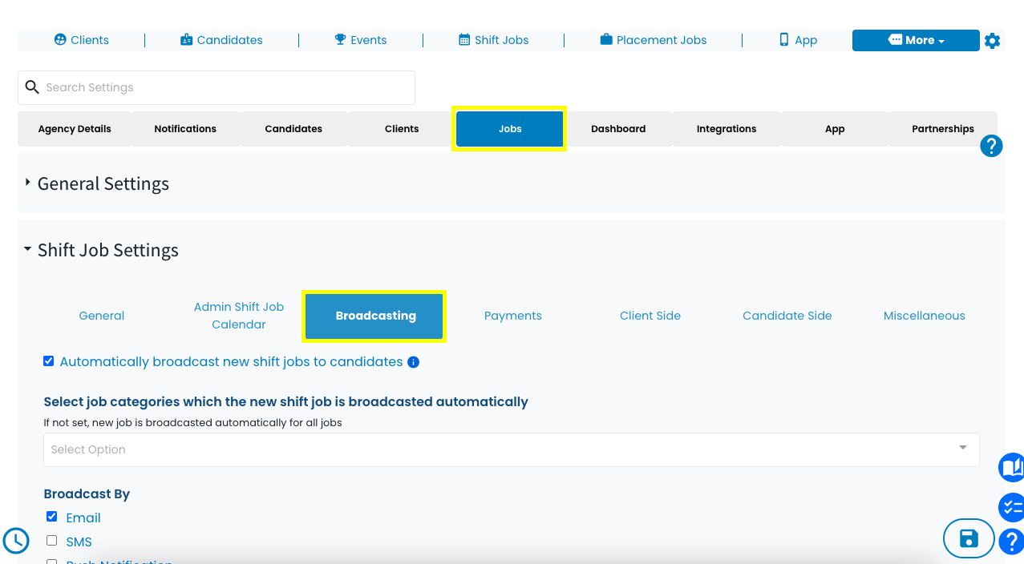Click the save floppy disk icon
This screenshot has height=564, width=1024.
point(969,538)
